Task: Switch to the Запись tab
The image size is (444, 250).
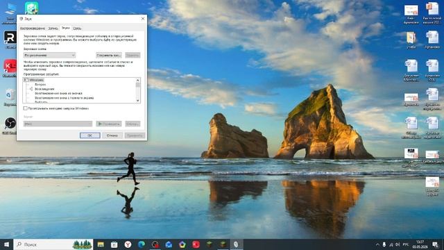Action: point(53,28)
